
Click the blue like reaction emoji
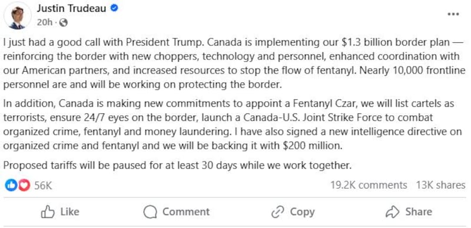point(11,186)
